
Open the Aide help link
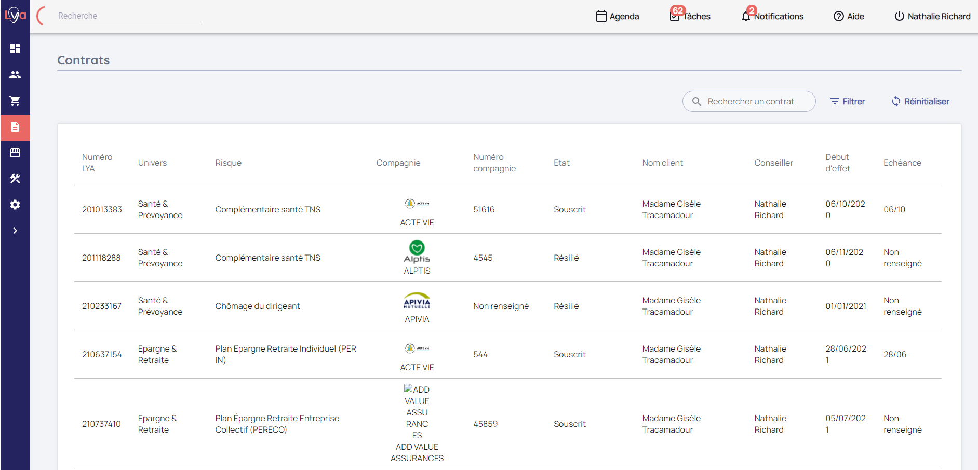849,17
